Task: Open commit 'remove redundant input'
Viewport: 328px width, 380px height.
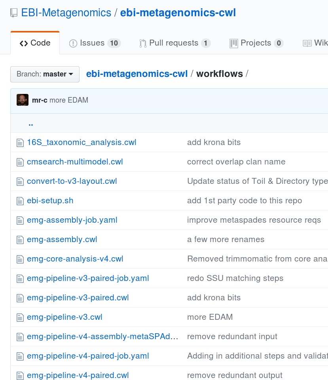Action: [x=232, y=336]
